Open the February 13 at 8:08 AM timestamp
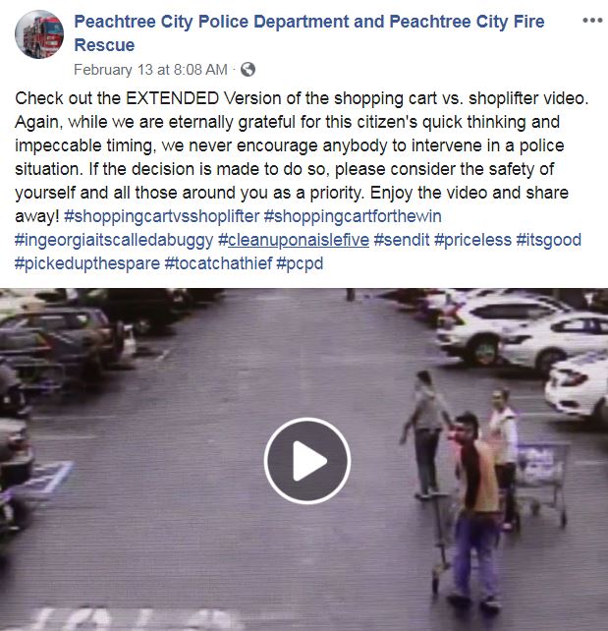This screenshot has height=631, width=608. tap(150, 70)
